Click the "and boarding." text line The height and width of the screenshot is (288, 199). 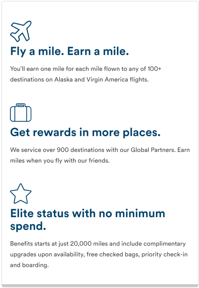29,265
